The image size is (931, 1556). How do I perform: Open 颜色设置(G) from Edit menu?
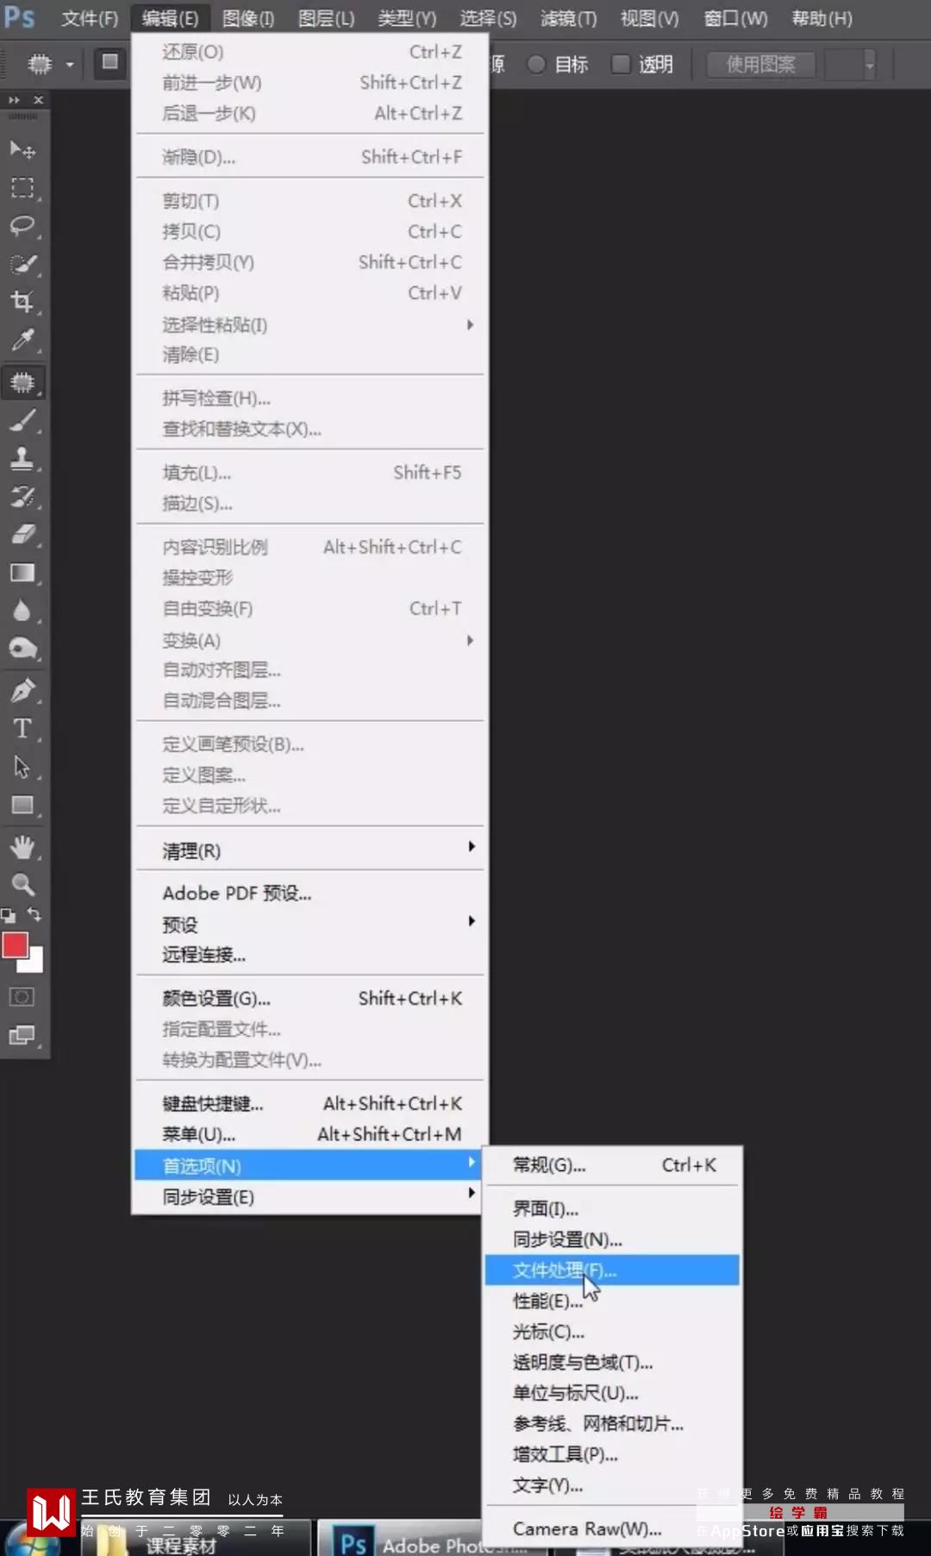point(309,998)
